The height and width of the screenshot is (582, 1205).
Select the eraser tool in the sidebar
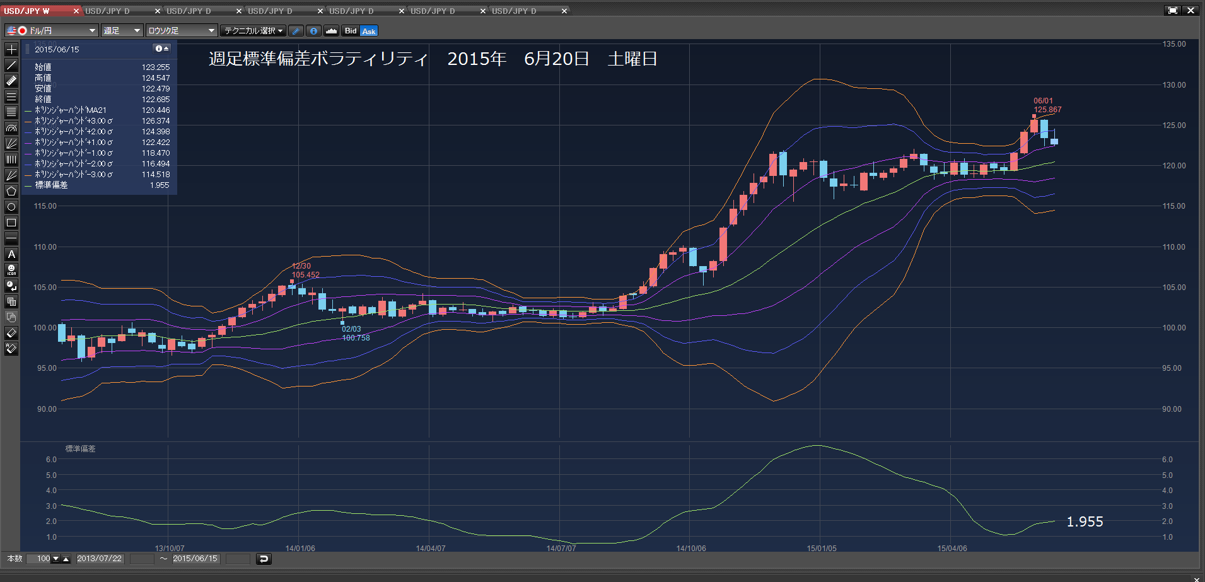tap(11, 333)
